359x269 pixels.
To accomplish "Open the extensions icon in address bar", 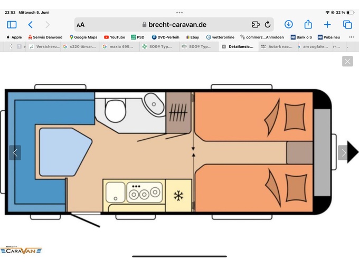I will 256,24.
